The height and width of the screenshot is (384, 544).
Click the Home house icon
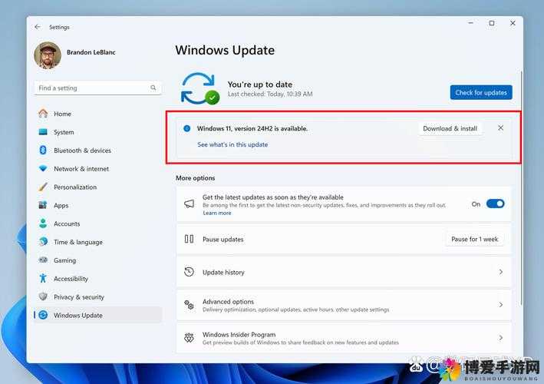pos(43,114)
